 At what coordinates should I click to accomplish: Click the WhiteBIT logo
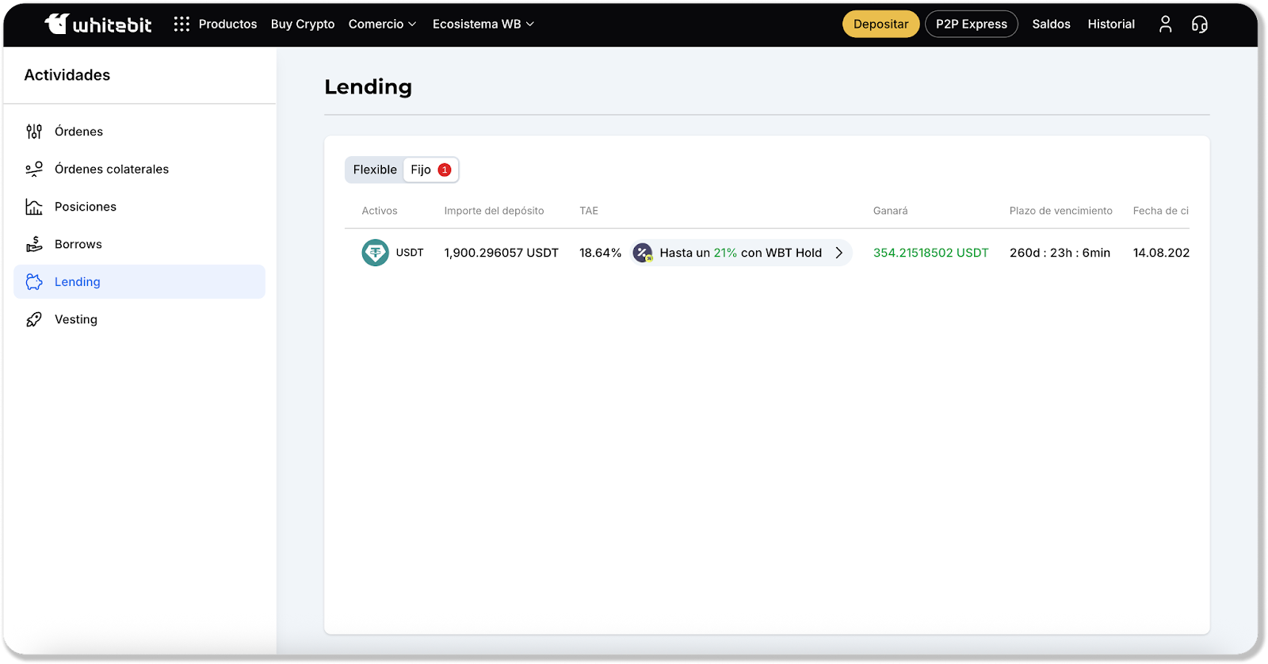[98, 24]
